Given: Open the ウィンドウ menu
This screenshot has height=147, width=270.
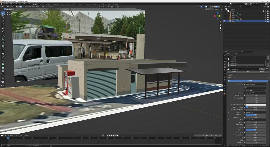Looking at the screenshot, I should [22, 4].
